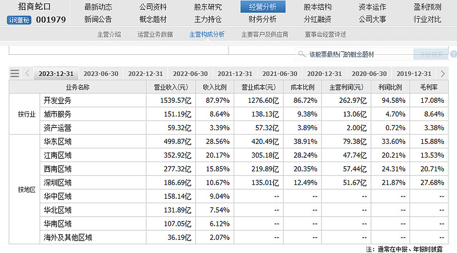Click the 招商蛇口 stock name

[34, 7]
